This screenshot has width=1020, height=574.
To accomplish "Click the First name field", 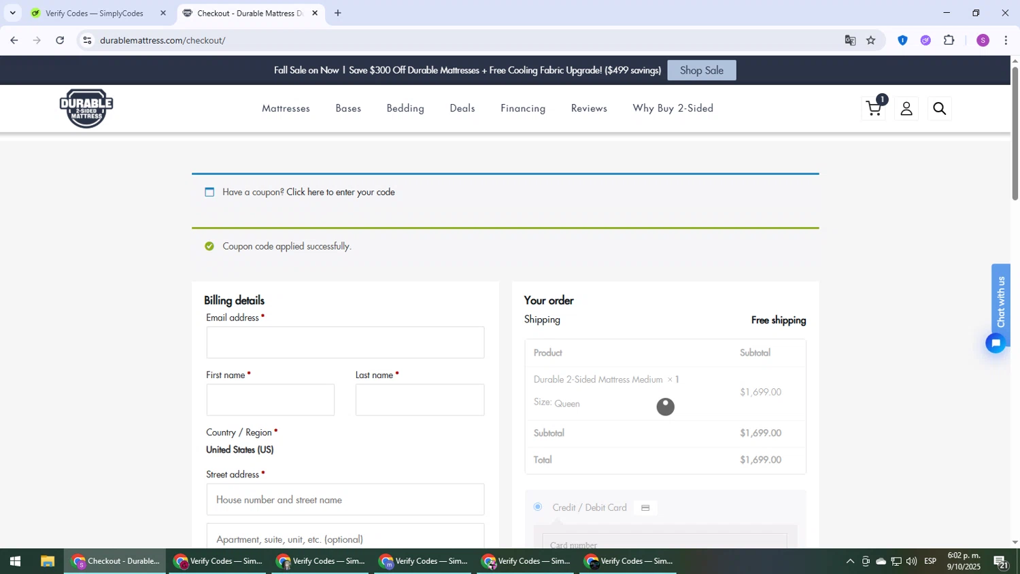I will pyautogui.click(x=270, y=400).
